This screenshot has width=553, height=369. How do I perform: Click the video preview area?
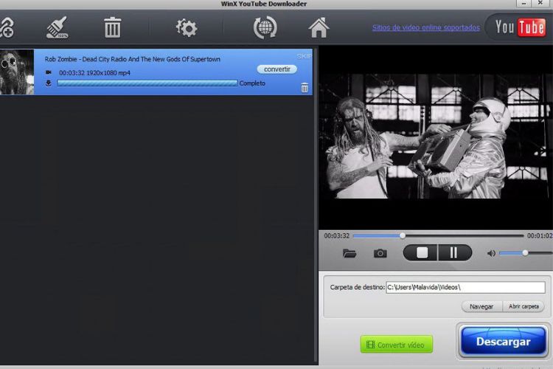tap(436, 138)
